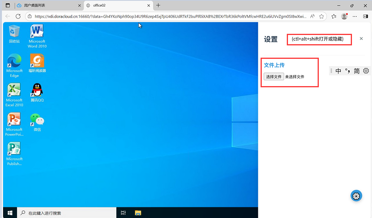
Task: Close the 用户桌面列表 tab
Action: pos(79,5)
